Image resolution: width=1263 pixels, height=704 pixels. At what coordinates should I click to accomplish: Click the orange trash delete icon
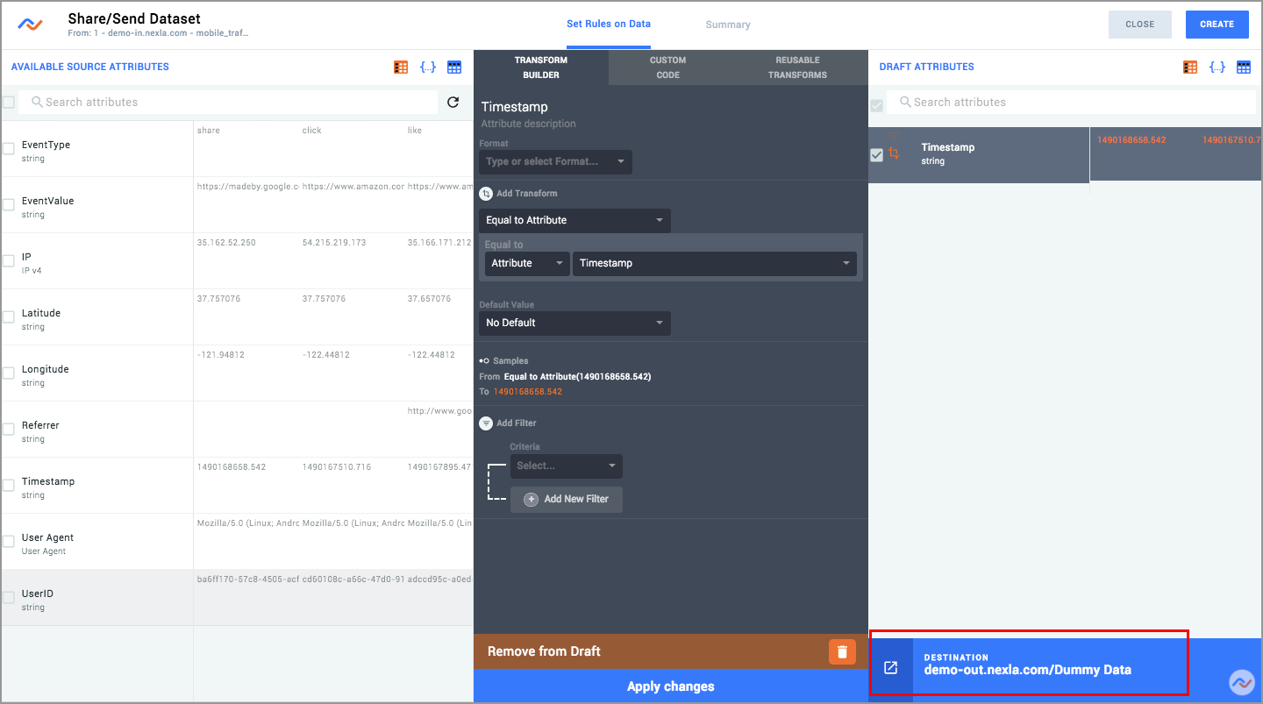click(x=842, y=651)
